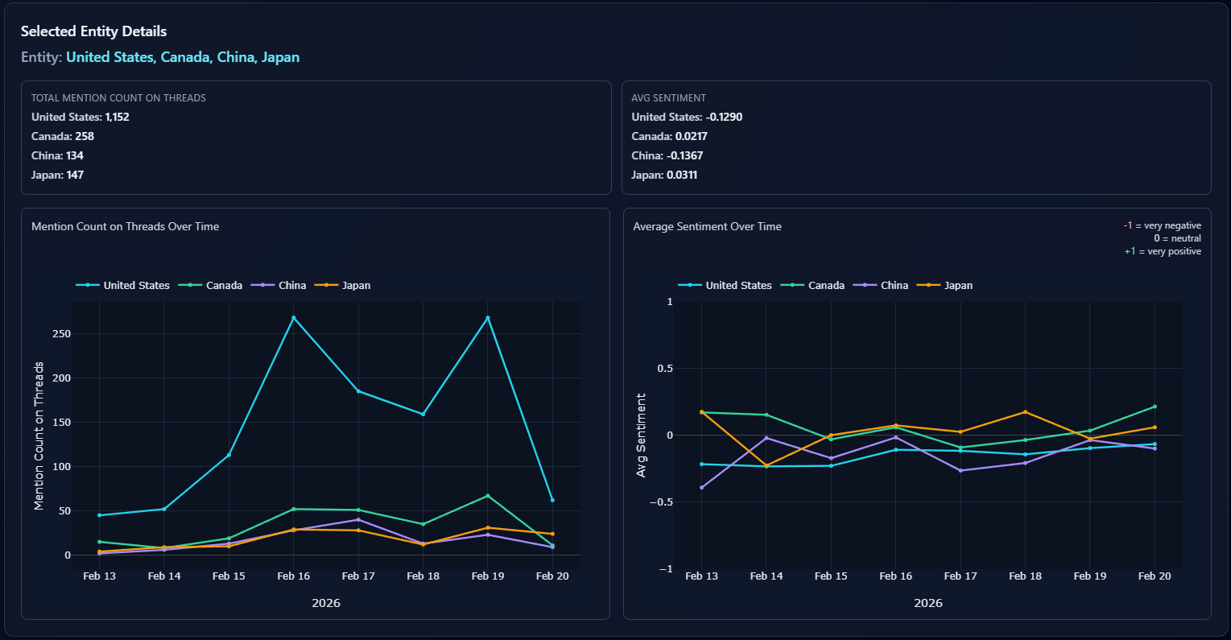Select the 'Japan: 0.0311' sentiment value
Image resolution: width=1231 pixels, height=640 pixels.
click(664, 175)
